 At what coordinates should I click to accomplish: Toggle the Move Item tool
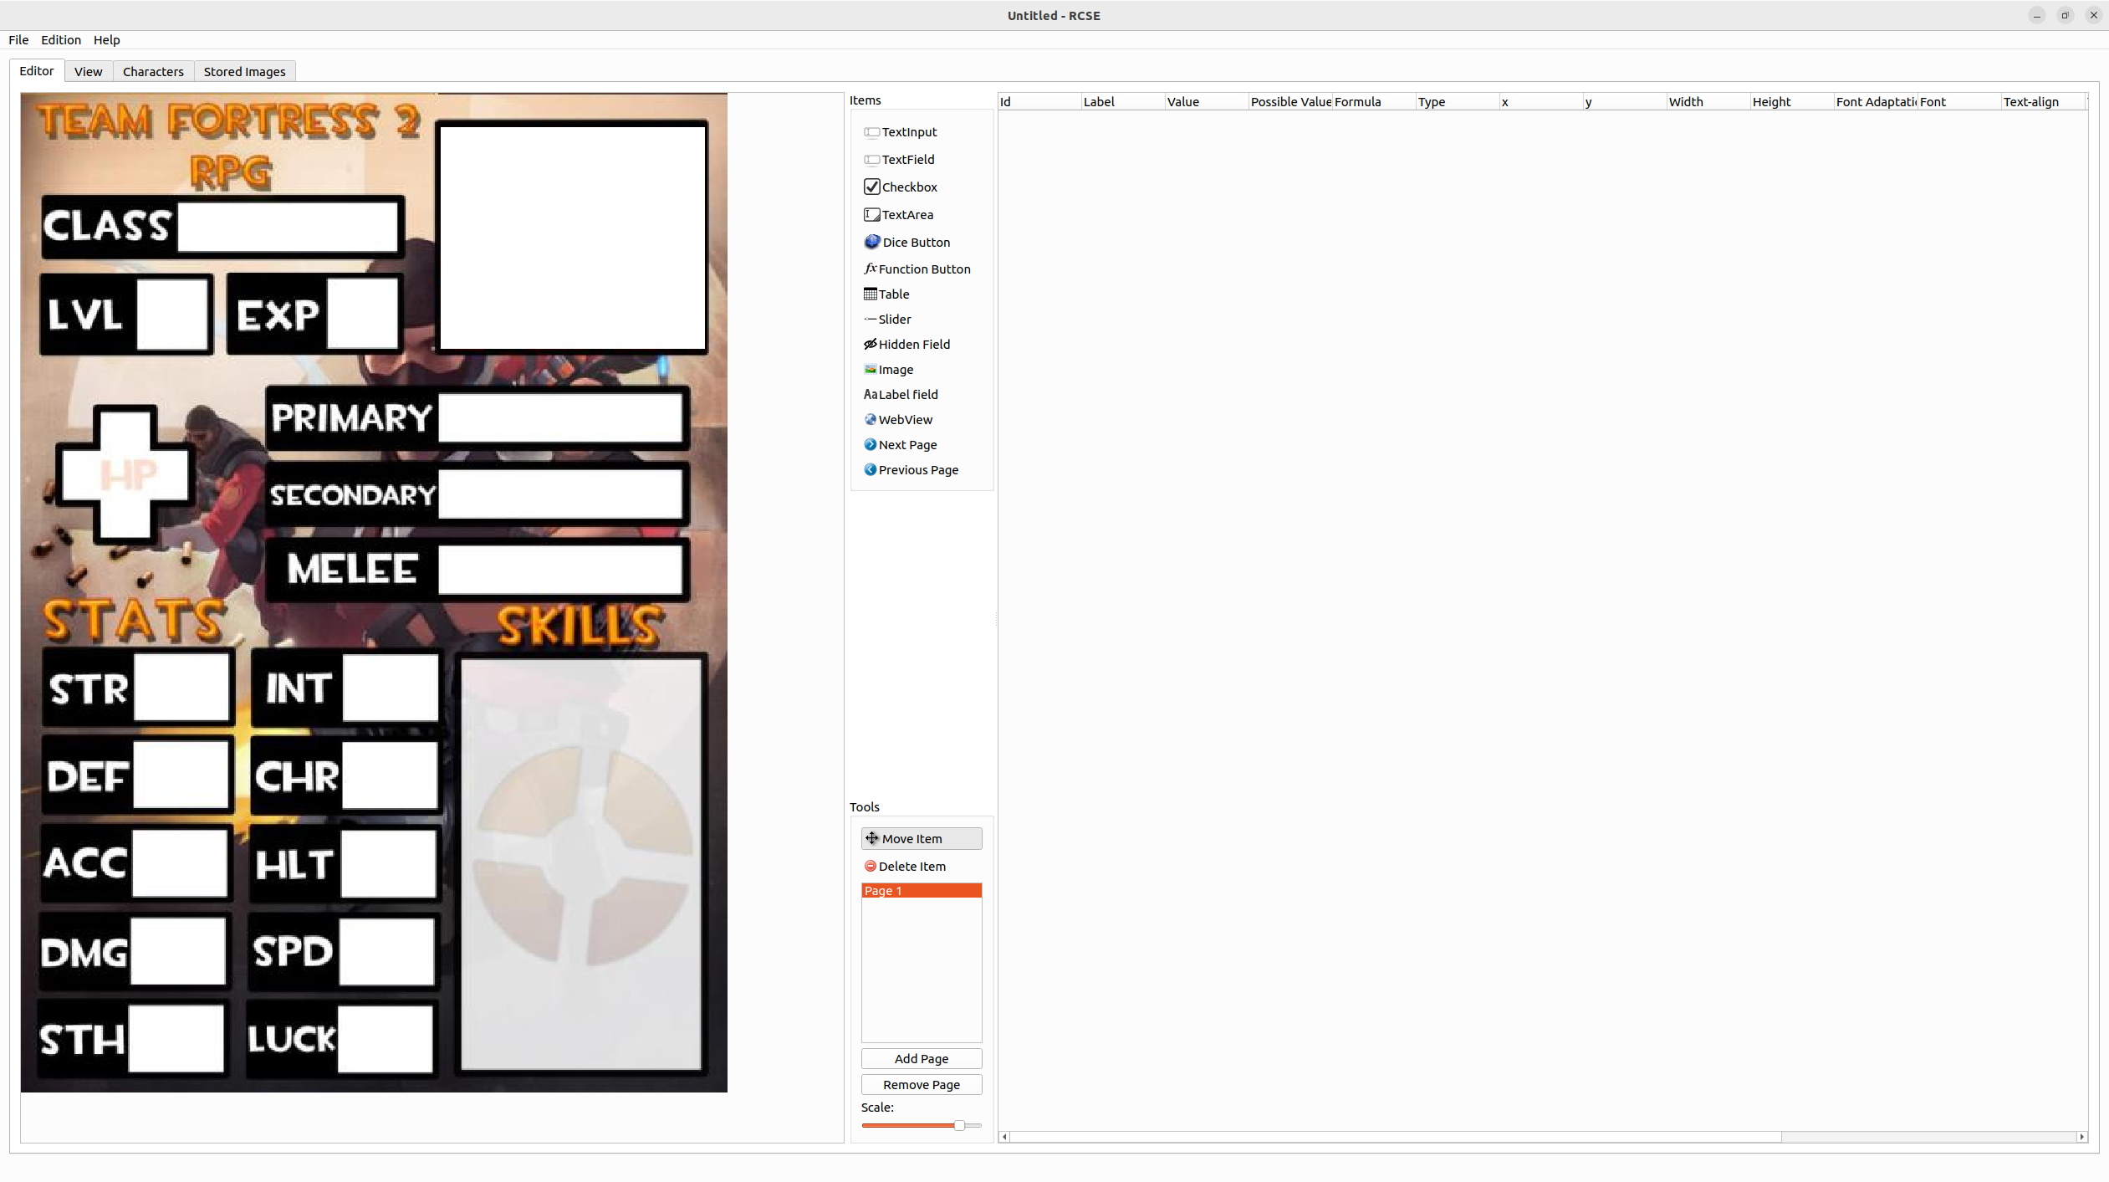(921, 839)
